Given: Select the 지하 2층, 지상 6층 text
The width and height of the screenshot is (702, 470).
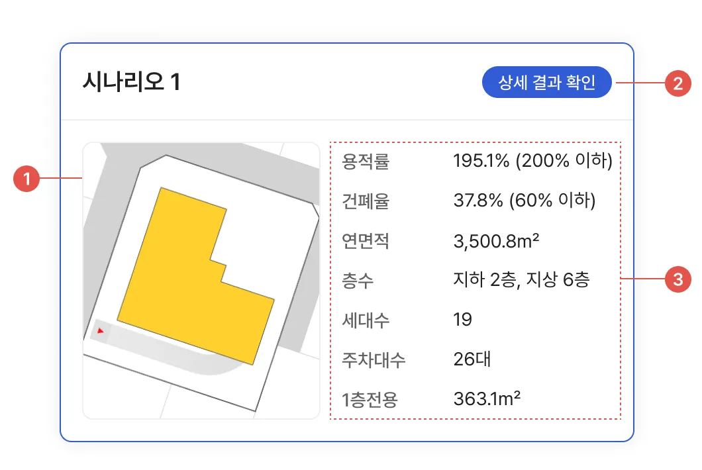Looking at the screenshot, I should click(x=521, y=280).
